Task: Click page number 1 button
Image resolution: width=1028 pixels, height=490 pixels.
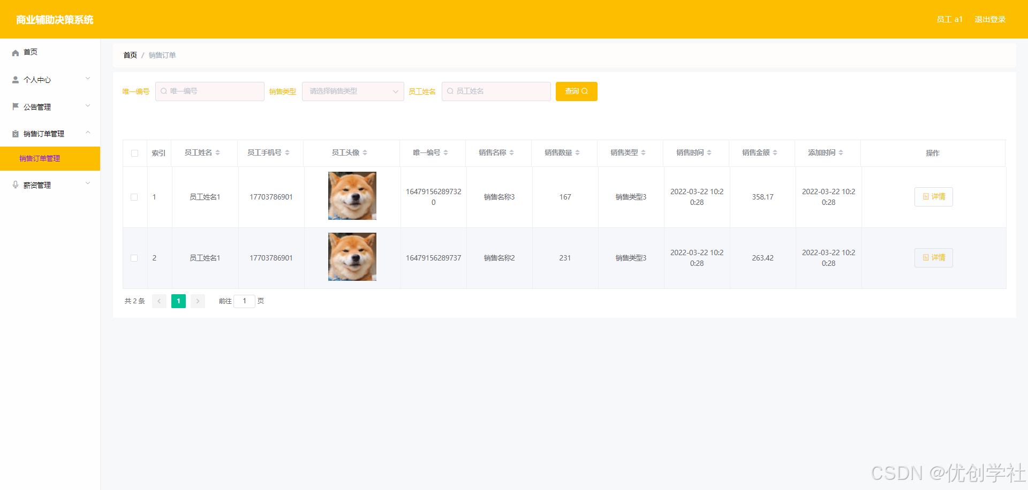Action: coord(178,301)
